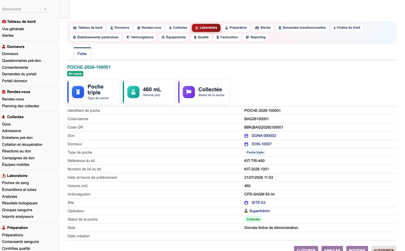Click the Annuler button
Viewport: 405px width, 251px height.
click(332, 249)
